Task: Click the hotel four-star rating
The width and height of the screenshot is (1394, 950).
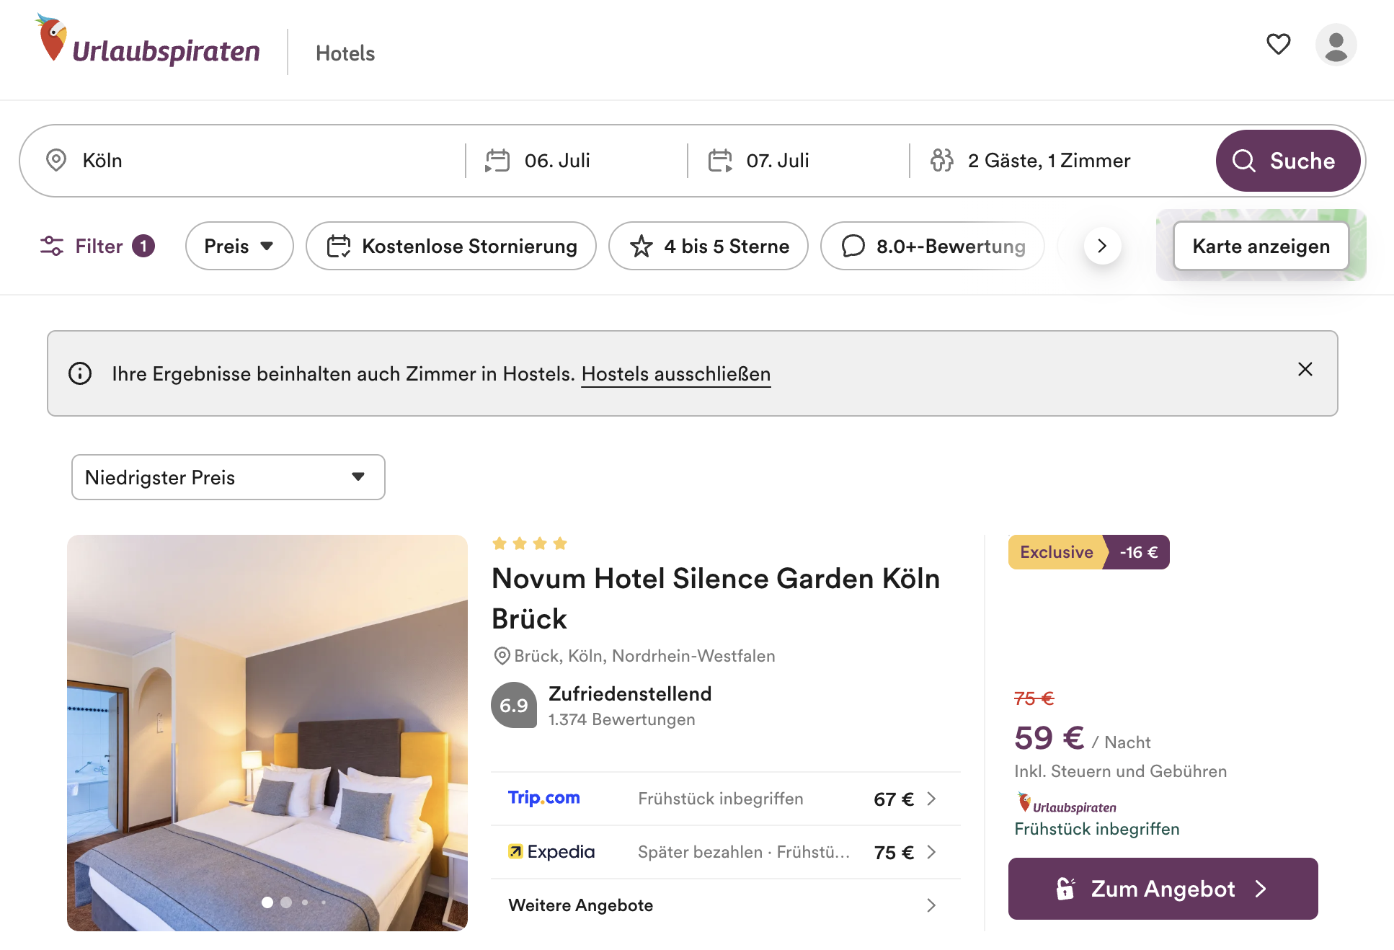Action: pyautogui.click(x=530, y=543)
